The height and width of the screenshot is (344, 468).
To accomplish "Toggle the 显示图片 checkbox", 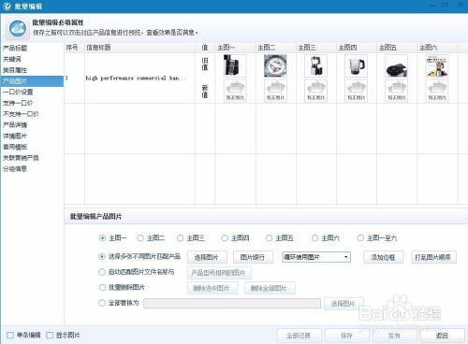I will click(50, 335).
